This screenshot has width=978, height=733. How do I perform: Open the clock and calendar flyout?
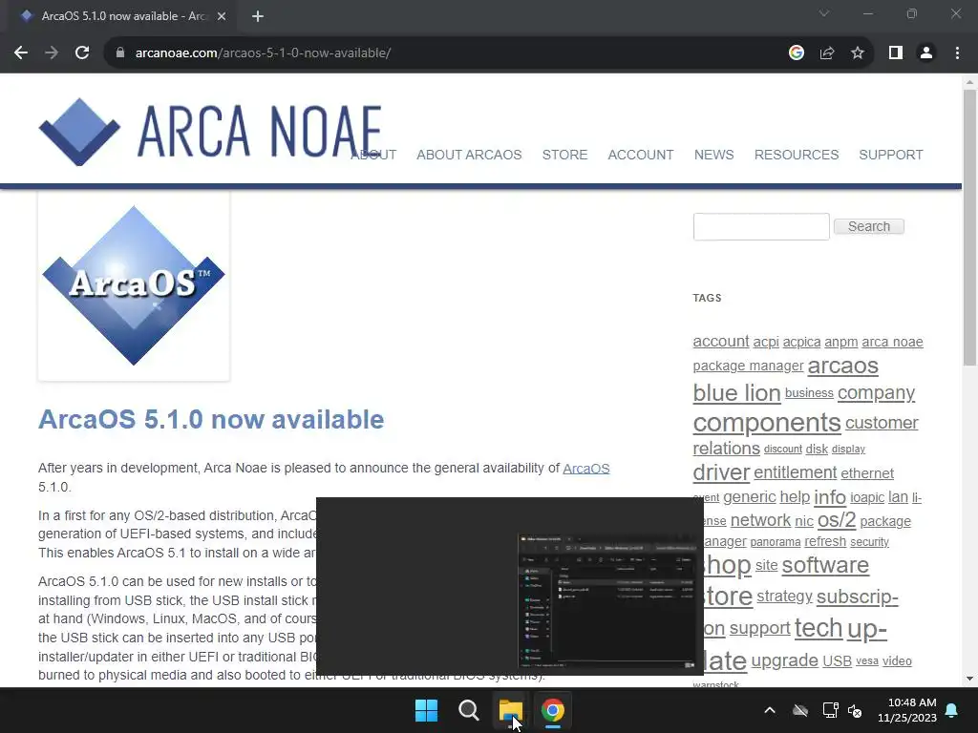point(907,710)
